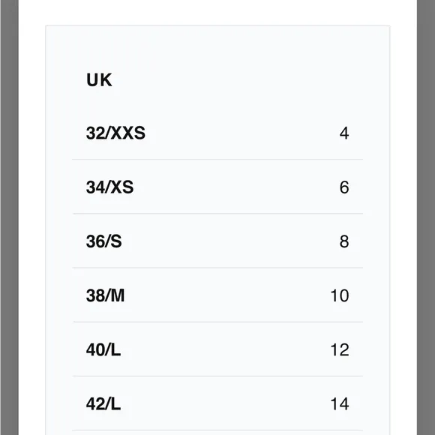Select the 42/L size row
This screenshot has width=435, height=435.
tap(217, 403)
